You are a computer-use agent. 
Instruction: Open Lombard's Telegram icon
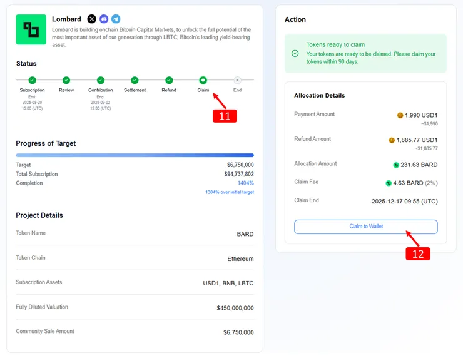click(x=116, y=19)
